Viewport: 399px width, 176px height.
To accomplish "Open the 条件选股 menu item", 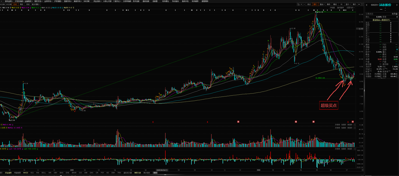I will tap(135, 1).
